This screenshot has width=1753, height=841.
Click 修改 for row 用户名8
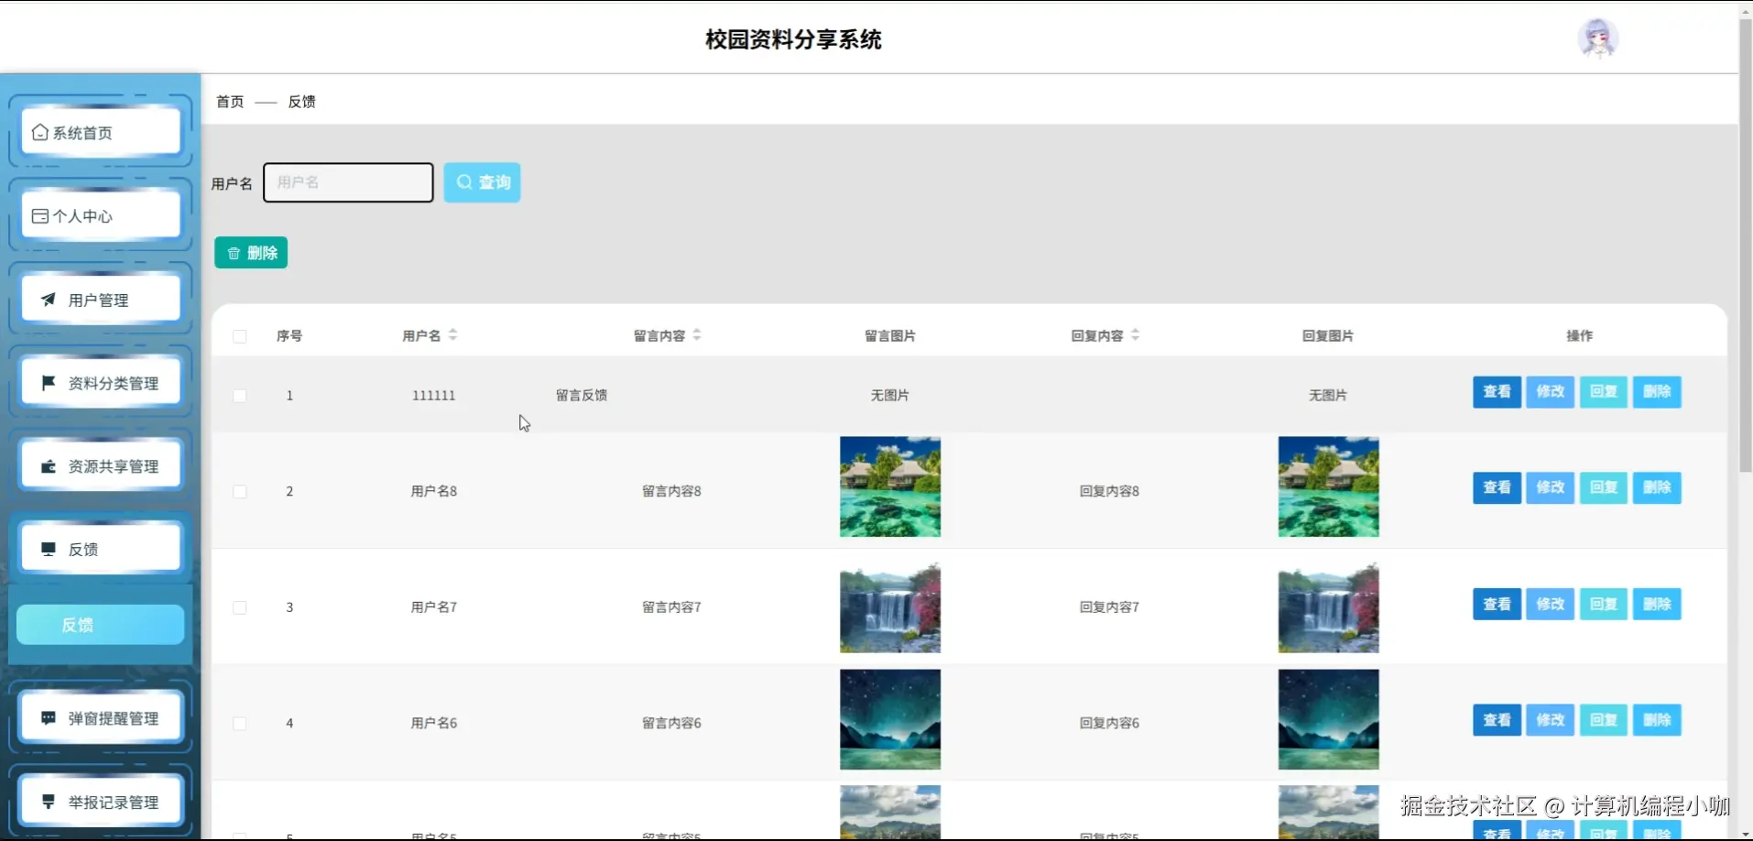pos(1550,487)
